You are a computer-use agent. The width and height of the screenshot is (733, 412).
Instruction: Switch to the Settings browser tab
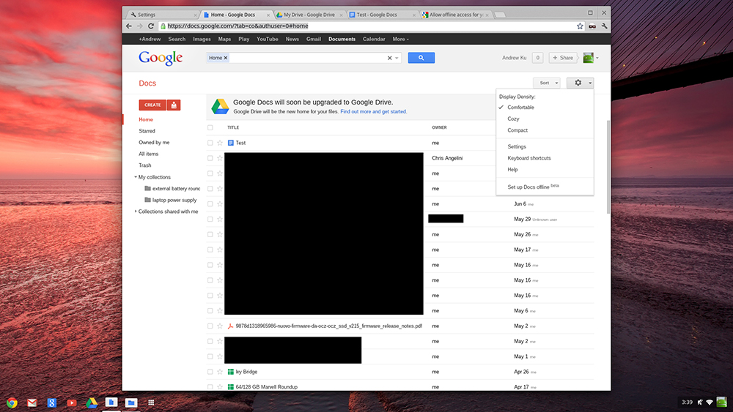point(163,15)
